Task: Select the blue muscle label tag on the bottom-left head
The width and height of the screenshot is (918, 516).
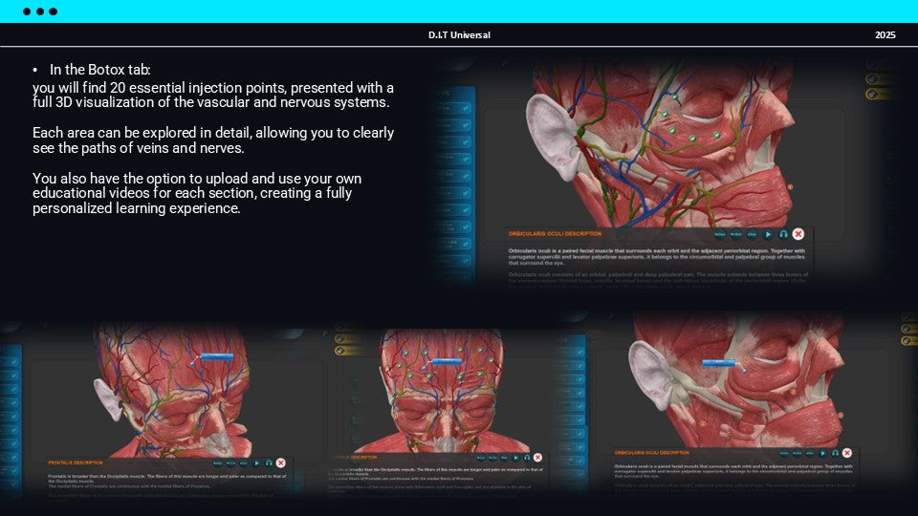Action: pos(216,357)
